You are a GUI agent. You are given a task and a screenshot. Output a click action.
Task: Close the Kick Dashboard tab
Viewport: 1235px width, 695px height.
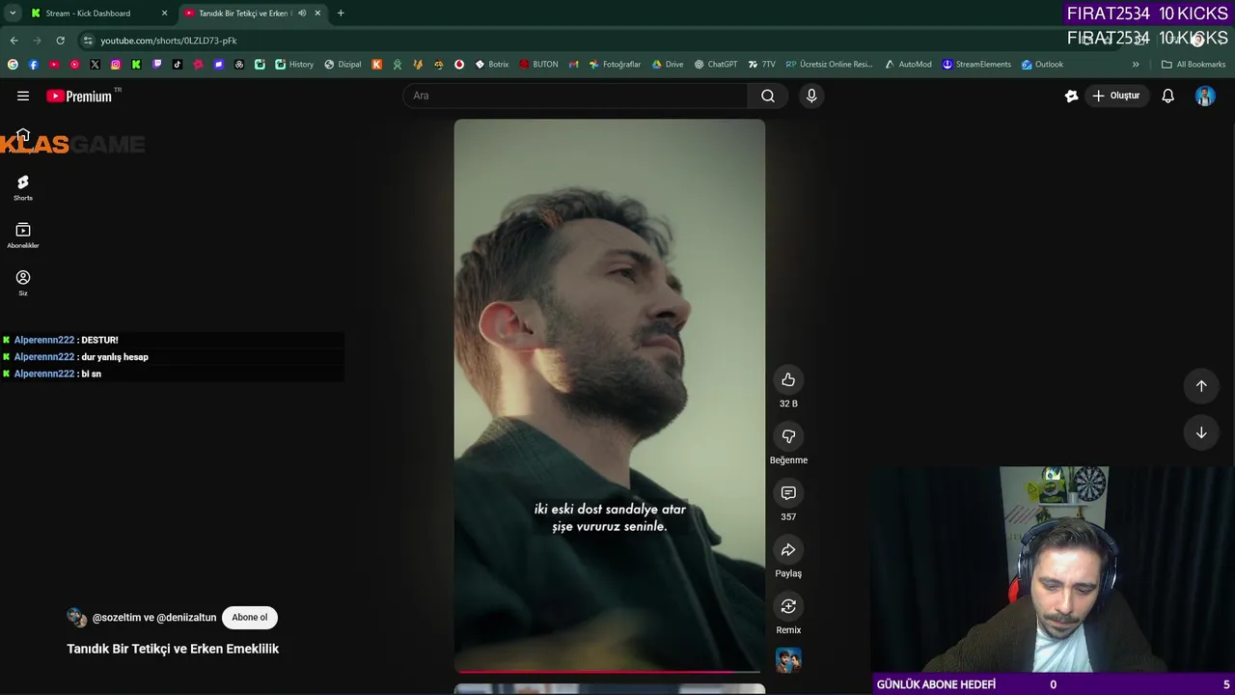tap(164, 14)
